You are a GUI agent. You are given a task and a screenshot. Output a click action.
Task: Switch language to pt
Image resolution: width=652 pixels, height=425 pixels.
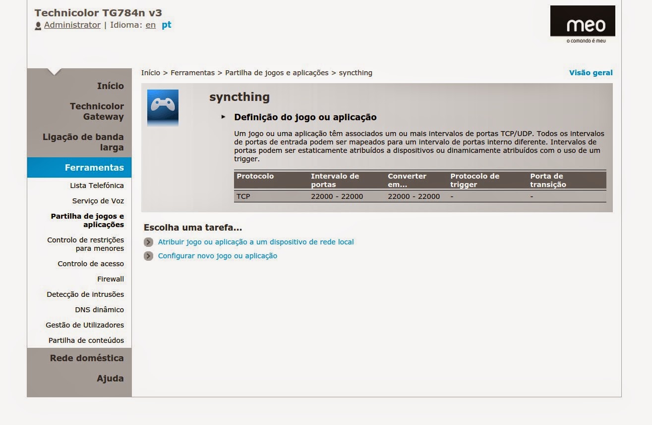tap(167, 25)
